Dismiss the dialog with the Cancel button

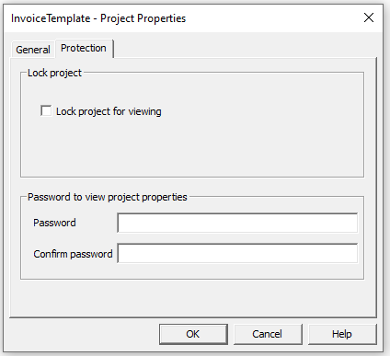(268, 334)
